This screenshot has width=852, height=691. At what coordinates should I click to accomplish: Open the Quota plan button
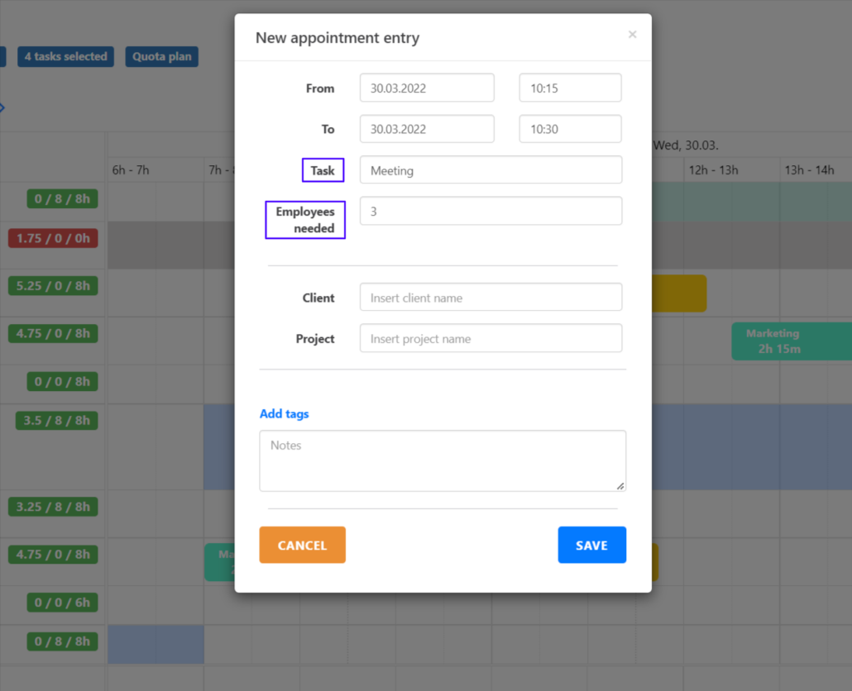point(162,57)
